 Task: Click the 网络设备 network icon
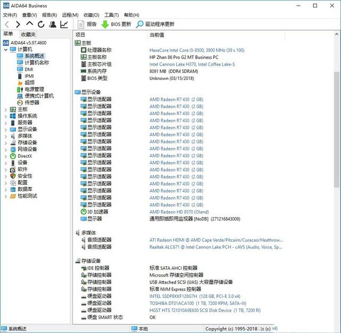tap(13, 149)
